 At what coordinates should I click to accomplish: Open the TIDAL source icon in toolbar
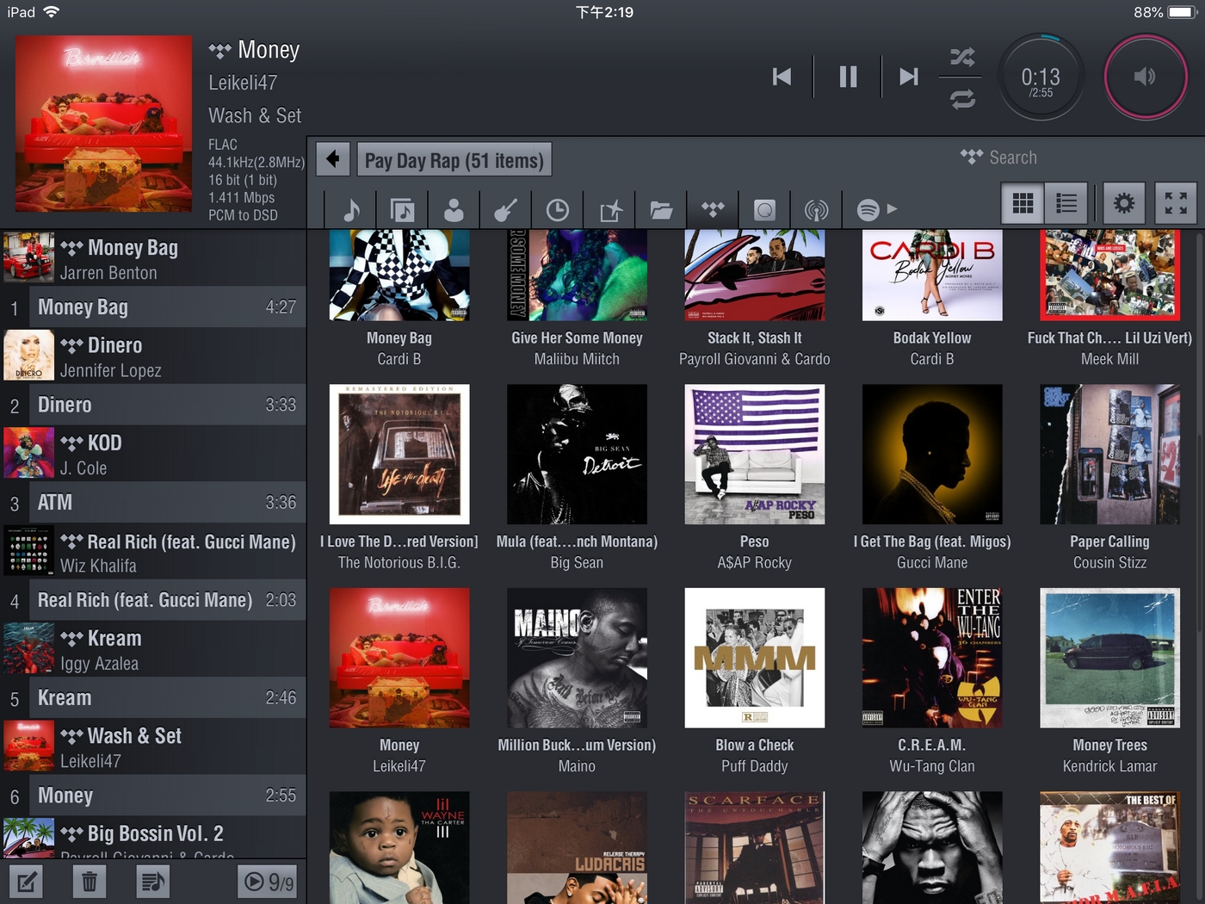(713, 209)
